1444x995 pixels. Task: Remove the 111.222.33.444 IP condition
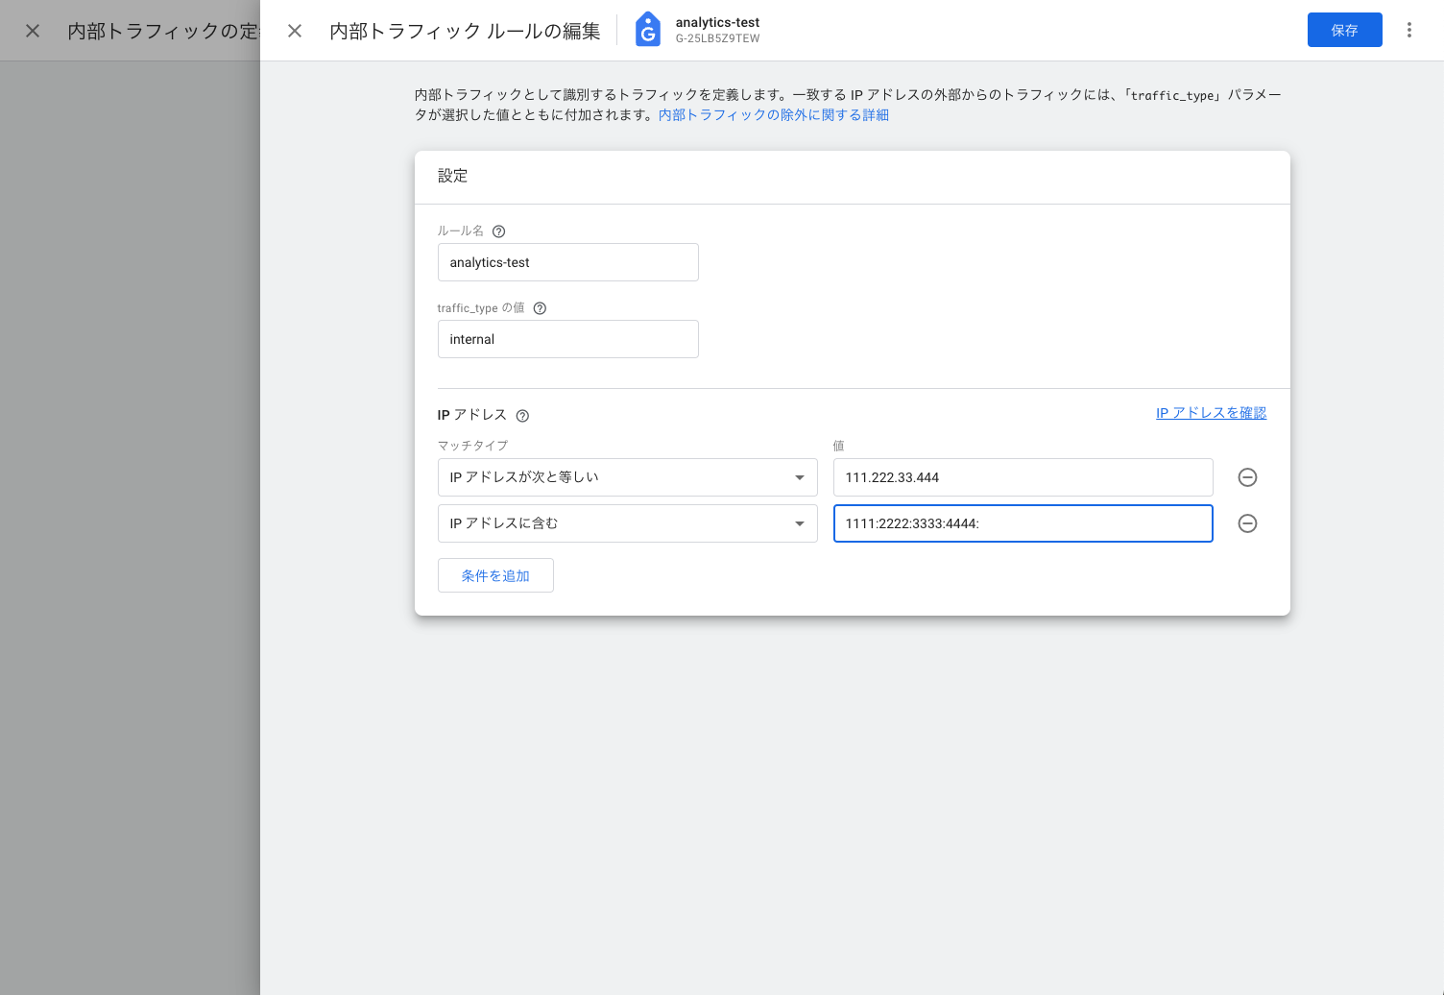tap(1247, 477)
